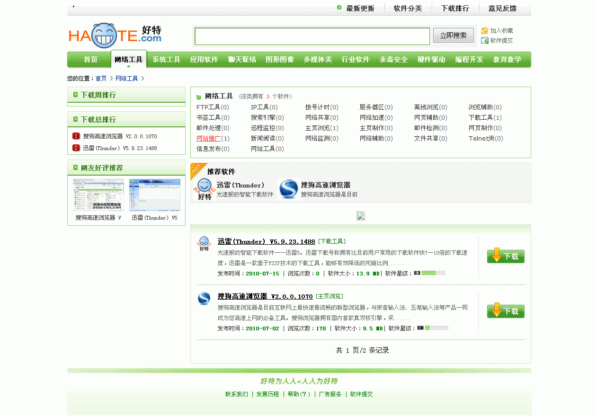This screenshot has height=417, width=597.
Task: Open the 主页浏览 category link
Action: pos(318,128)
